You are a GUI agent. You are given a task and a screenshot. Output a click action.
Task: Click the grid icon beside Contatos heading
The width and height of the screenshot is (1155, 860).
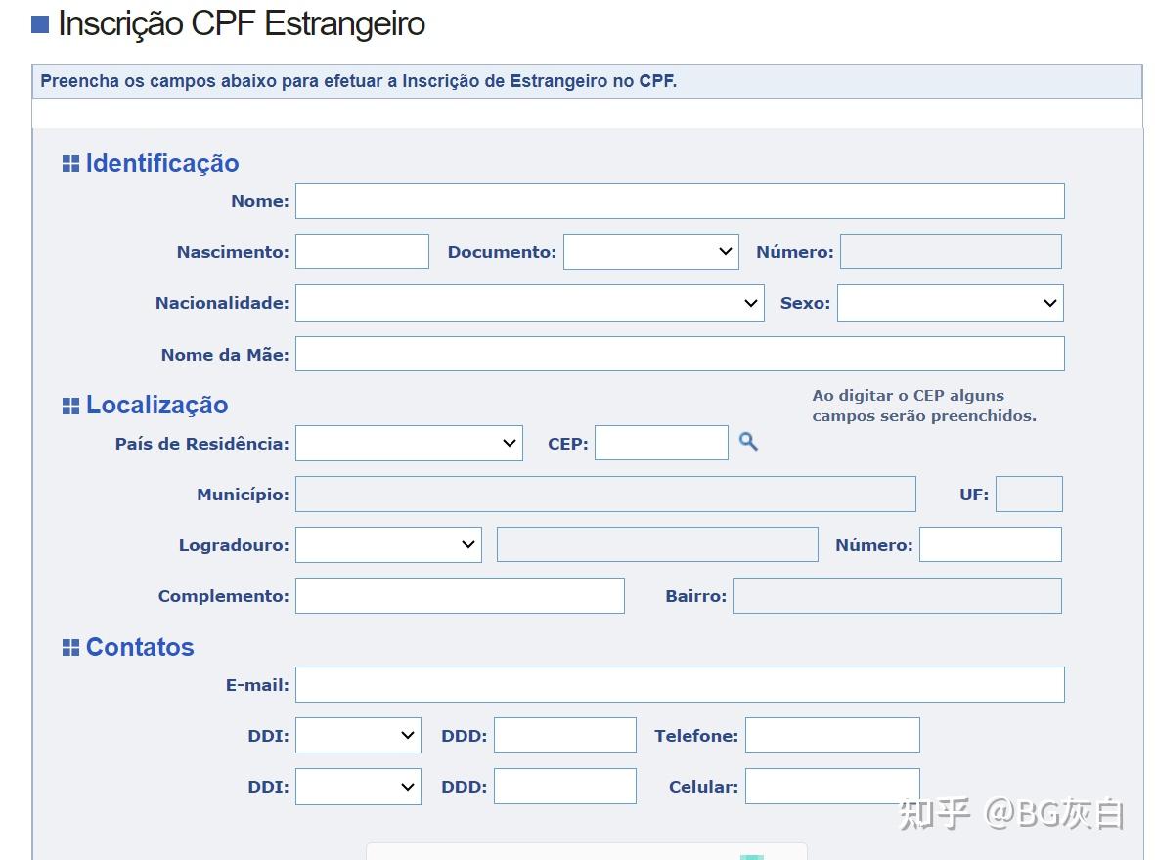click(x=69, y=646)
